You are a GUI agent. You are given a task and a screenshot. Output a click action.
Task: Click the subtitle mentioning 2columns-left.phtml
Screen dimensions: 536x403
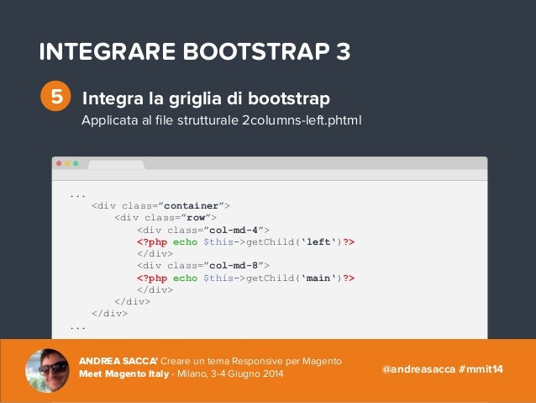point(222,120)
